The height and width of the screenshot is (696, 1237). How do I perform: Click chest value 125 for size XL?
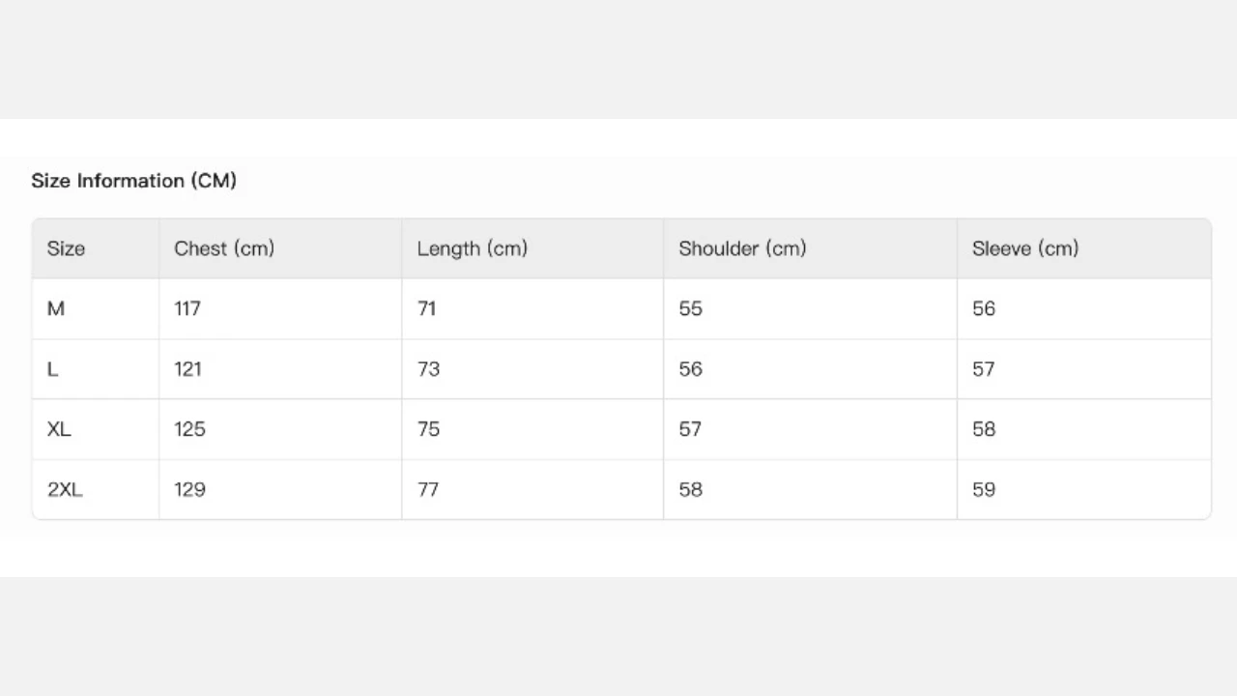[x=189, y=429]
